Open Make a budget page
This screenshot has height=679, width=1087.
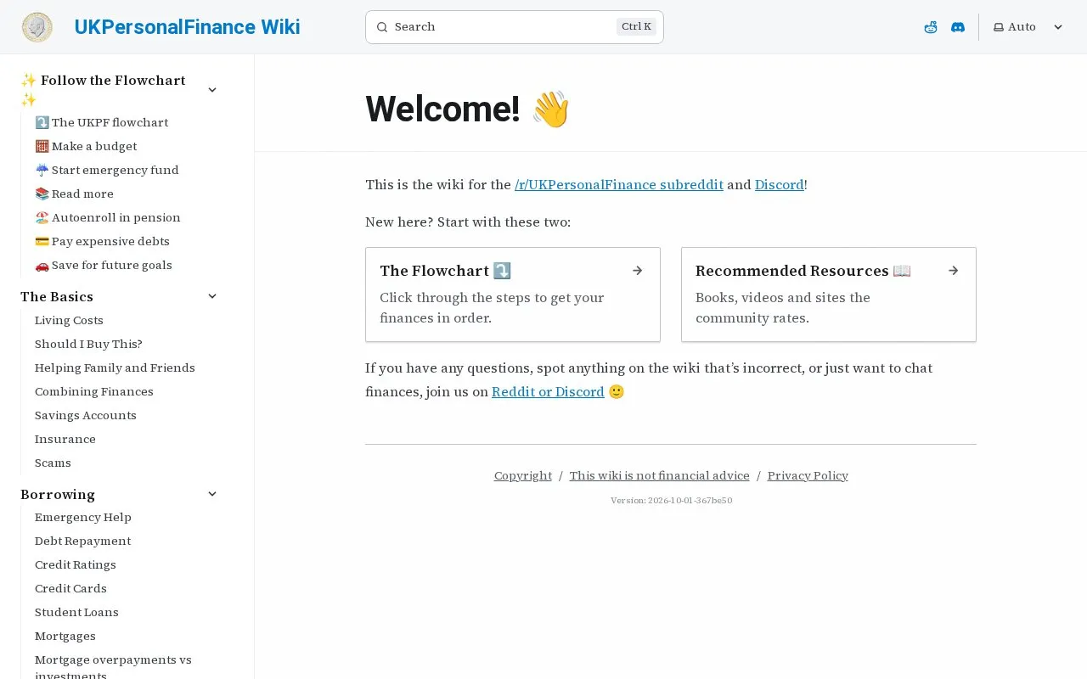click(86, 146)
